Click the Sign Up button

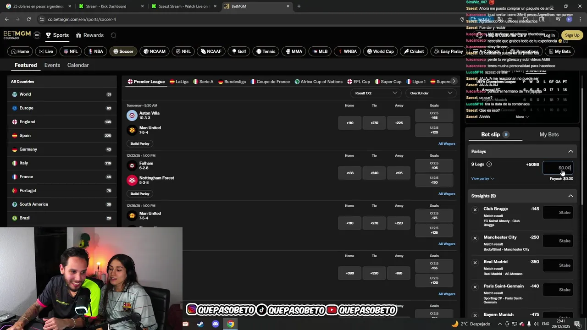(572, 35)
